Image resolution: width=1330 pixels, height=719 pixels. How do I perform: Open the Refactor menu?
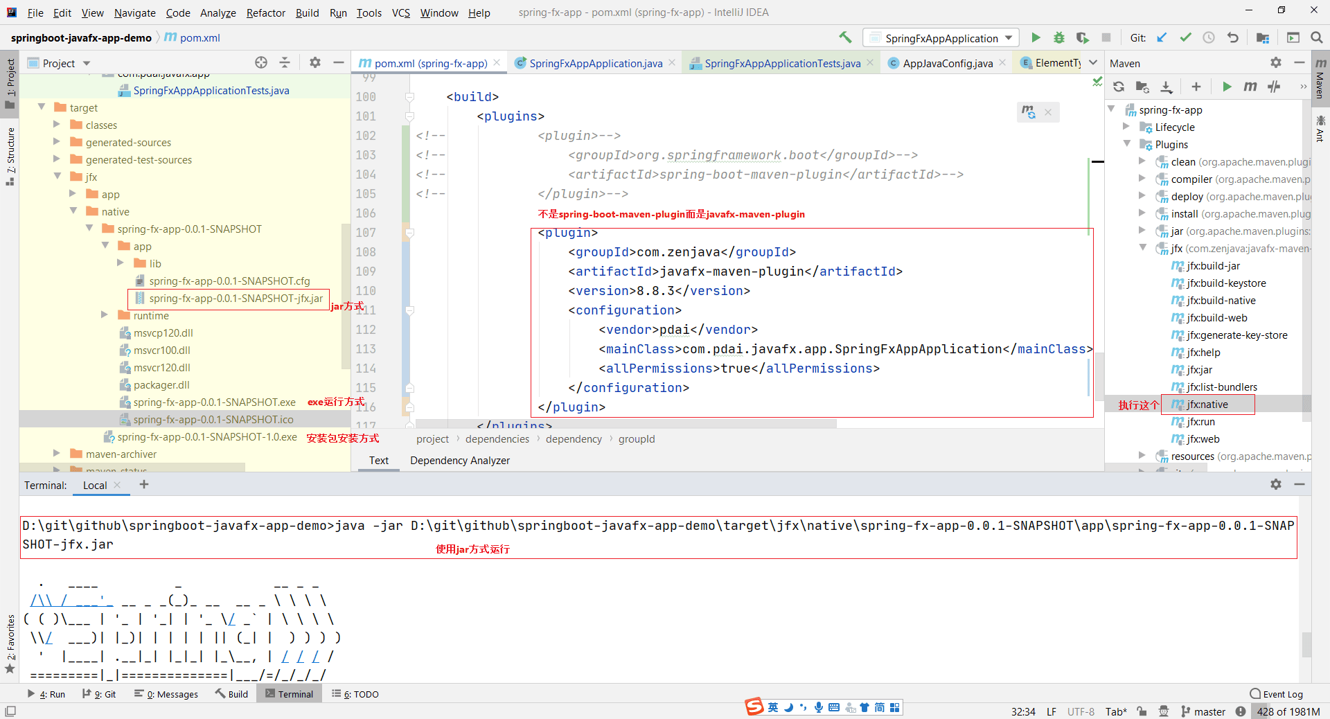[x=265, y=12]
